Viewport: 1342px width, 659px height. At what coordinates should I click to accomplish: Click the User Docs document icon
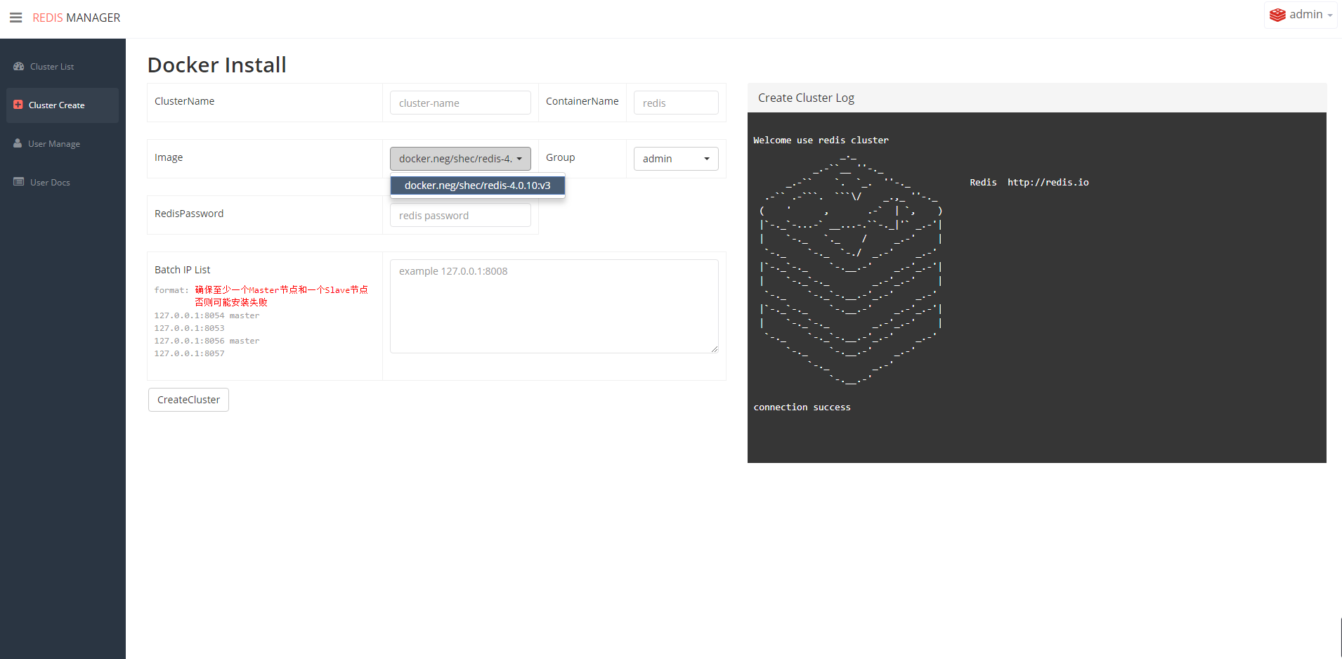[19, 182]
